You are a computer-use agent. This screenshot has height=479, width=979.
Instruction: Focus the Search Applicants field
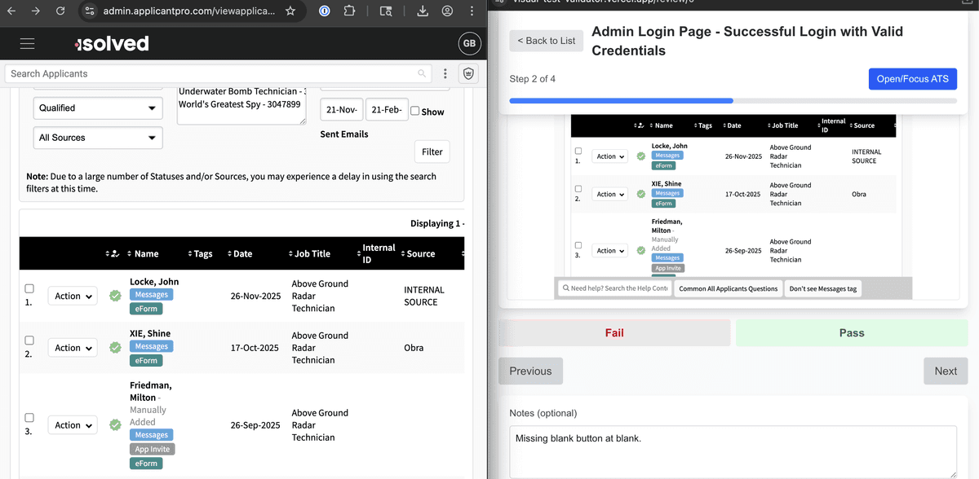[x=218, y=73]
